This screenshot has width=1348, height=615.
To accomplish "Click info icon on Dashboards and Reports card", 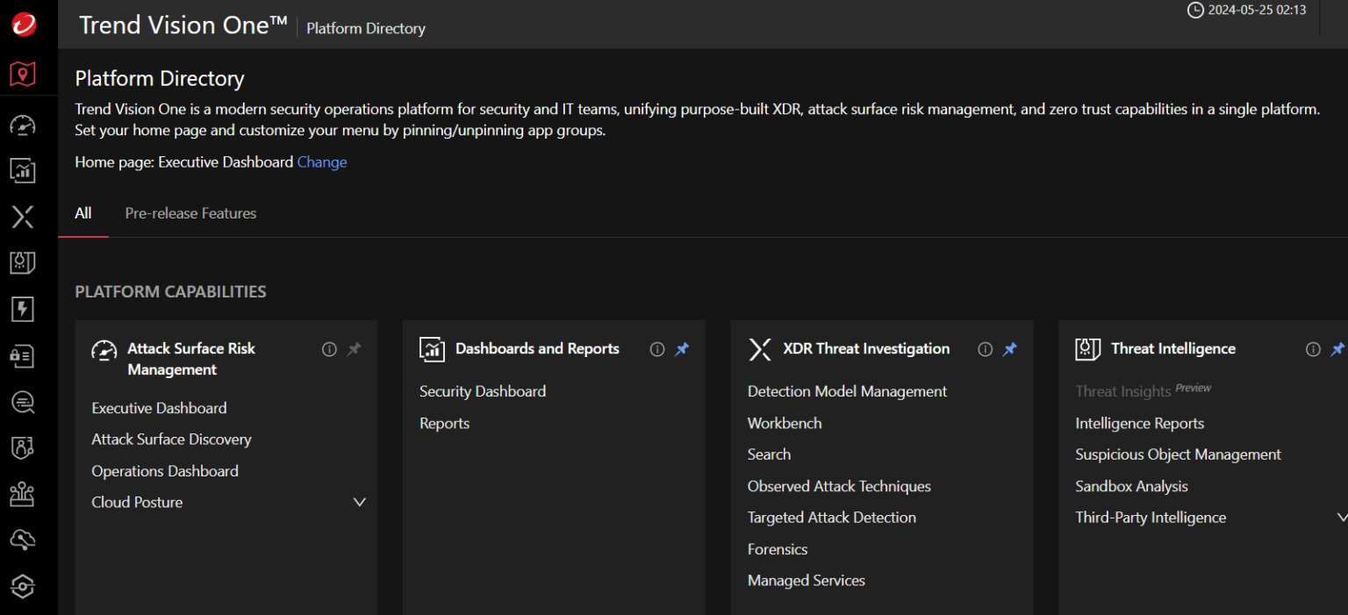I will pos(657,349).
